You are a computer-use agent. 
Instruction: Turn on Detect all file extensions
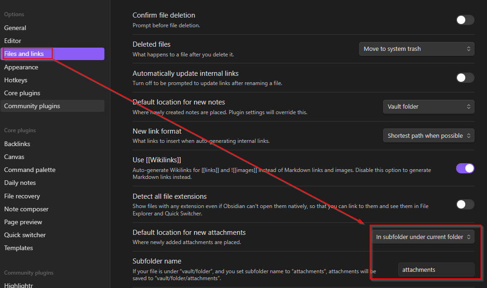point(465,204)
